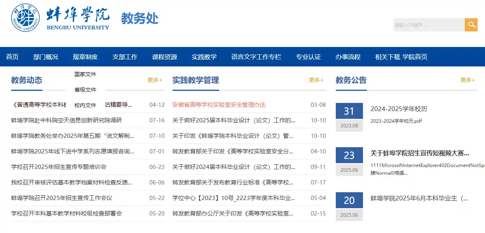Image resolution: width=485 pixels, height=233 pixels.
Task: Expand 更多+ beside 实践教学管理
Action: click(x=316, y=80)
